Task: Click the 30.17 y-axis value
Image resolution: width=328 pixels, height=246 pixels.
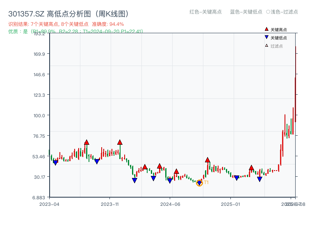Action: 39,177
